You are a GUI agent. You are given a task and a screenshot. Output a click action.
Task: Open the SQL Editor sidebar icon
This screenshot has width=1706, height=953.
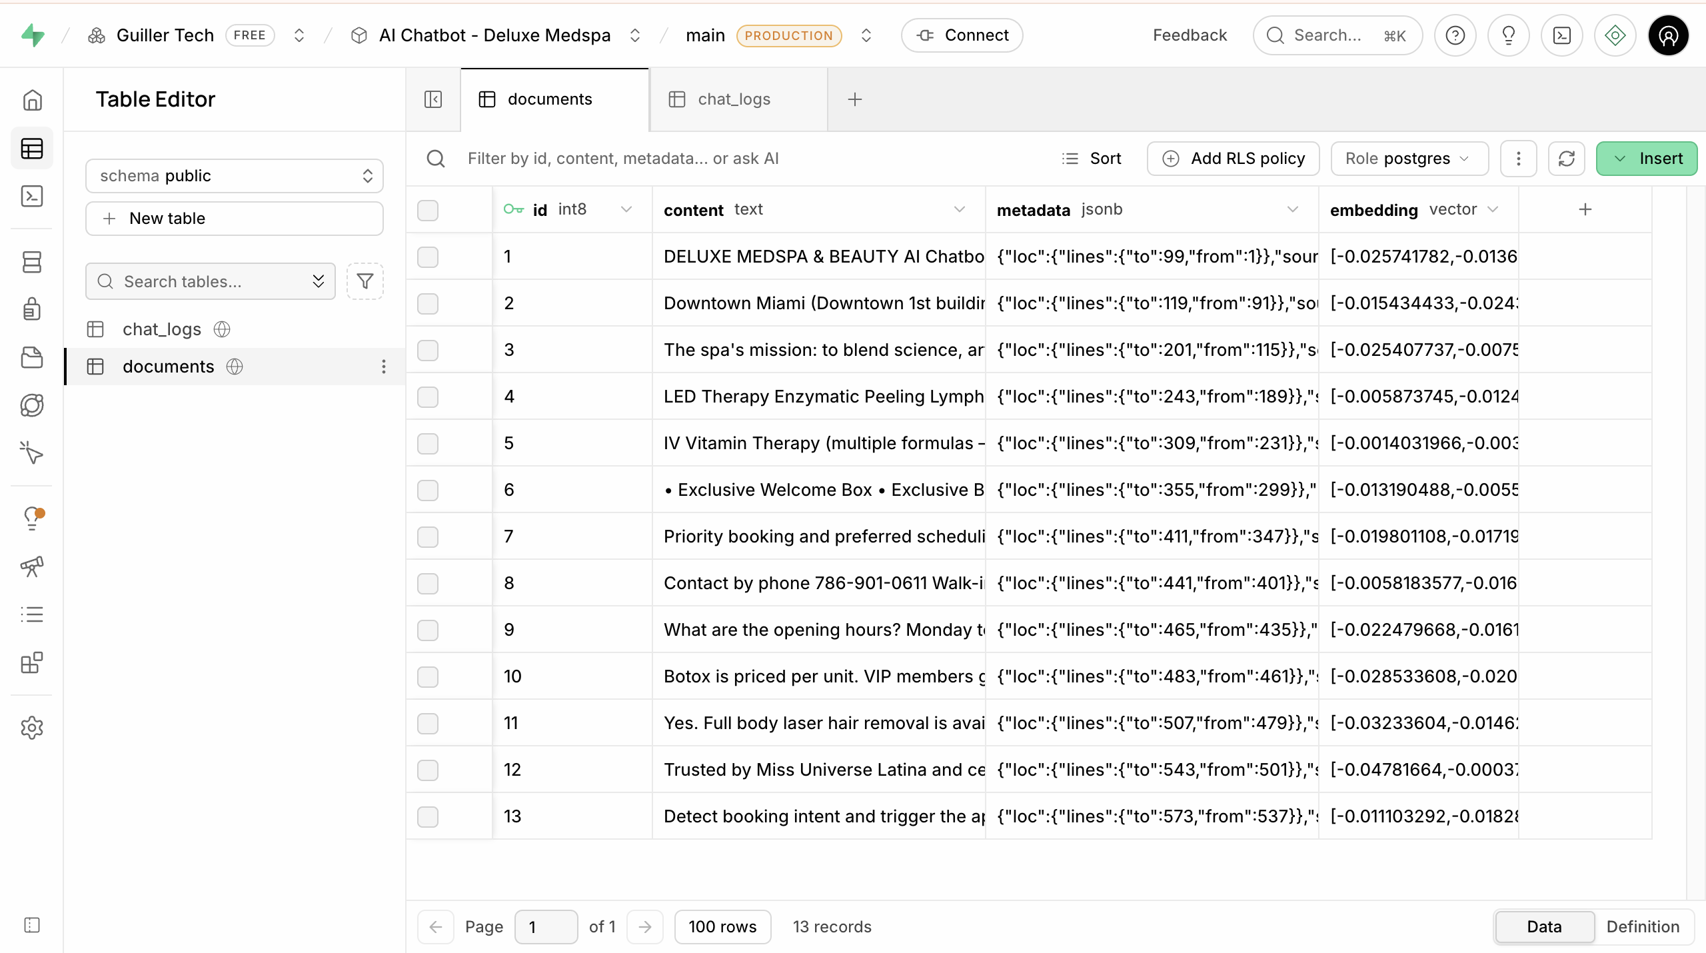point(32,196)
